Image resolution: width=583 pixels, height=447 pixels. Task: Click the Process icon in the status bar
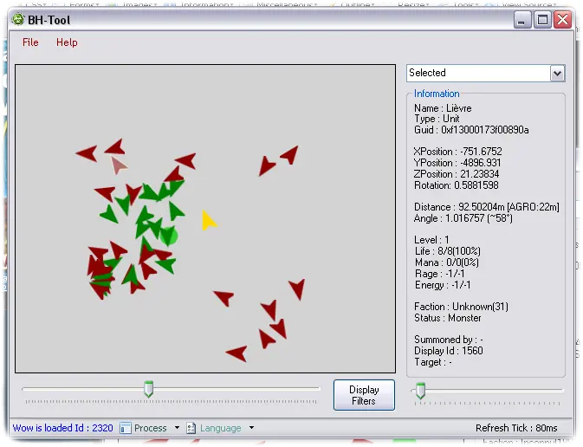[125, 428]
